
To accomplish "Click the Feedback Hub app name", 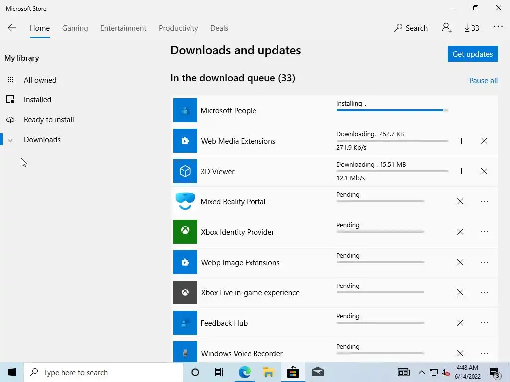I will click(x=224, y=323).
